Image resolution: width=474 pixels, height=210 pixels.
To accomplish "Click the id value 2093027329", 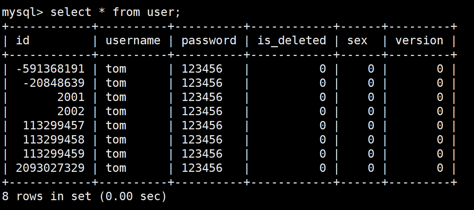I will 50,168.
